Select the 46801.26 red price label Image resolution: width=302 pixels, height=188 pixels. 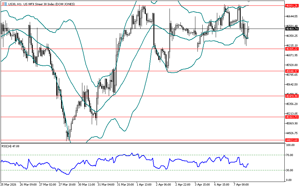291,5
